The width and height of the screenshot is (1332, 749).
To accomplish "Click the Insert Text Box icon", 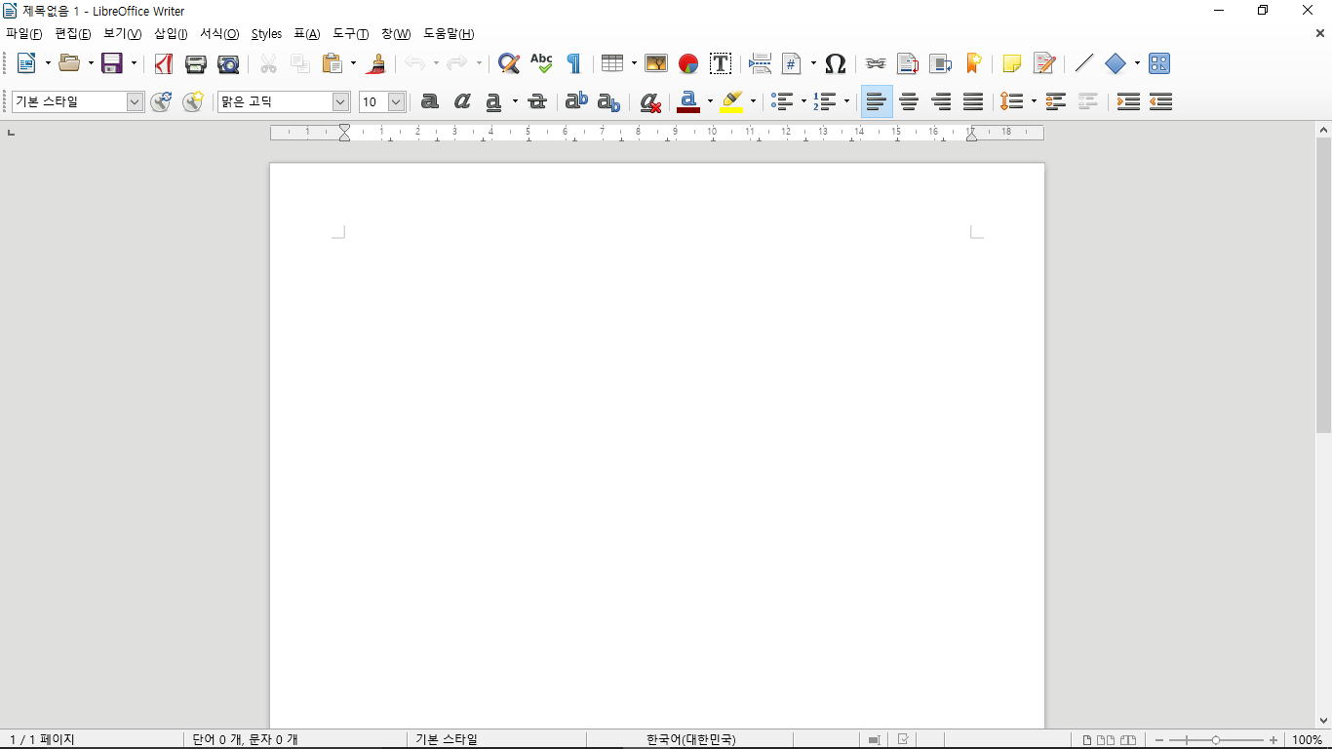I will tap(721, 64).
